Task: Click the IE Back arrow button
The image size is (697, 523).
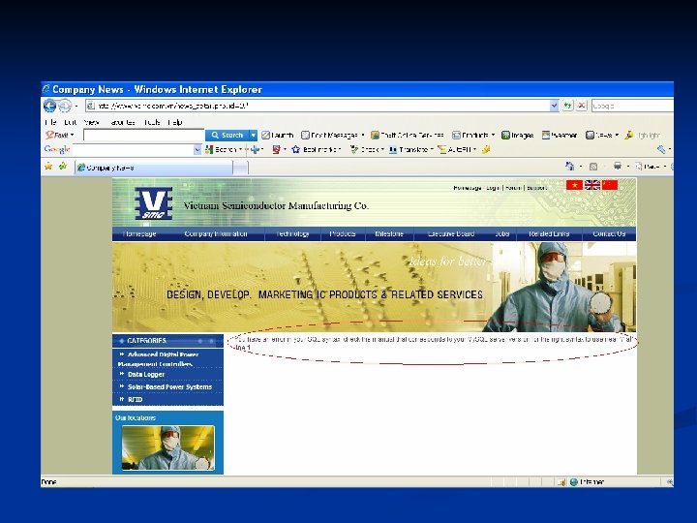Action: (x=49, y=106)
